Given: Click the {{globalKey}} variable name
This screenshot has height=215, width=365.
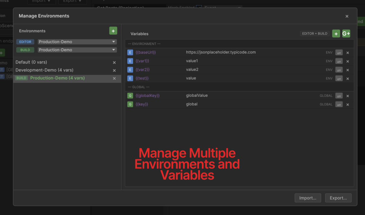Looking at the screenshot, I should coord(148,95).
